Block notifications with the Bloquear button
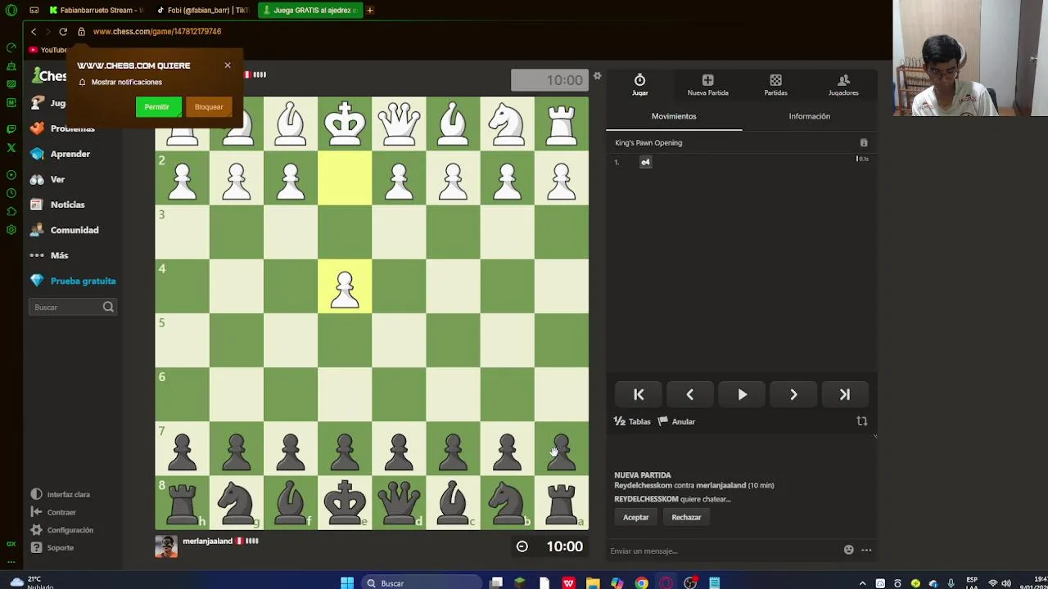 pyautogui.click(x=209, y=107)
